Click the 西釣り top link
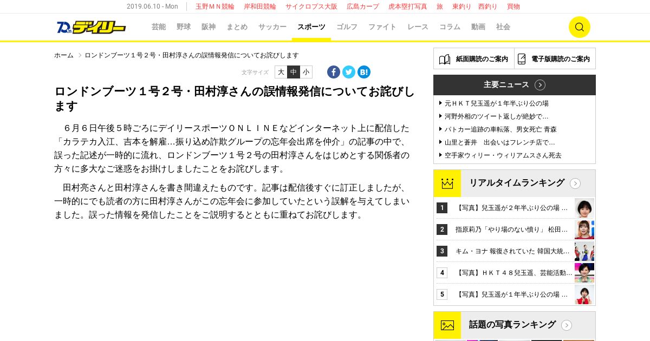The height and width of the screenshot is (341, 650). (487, 6)
